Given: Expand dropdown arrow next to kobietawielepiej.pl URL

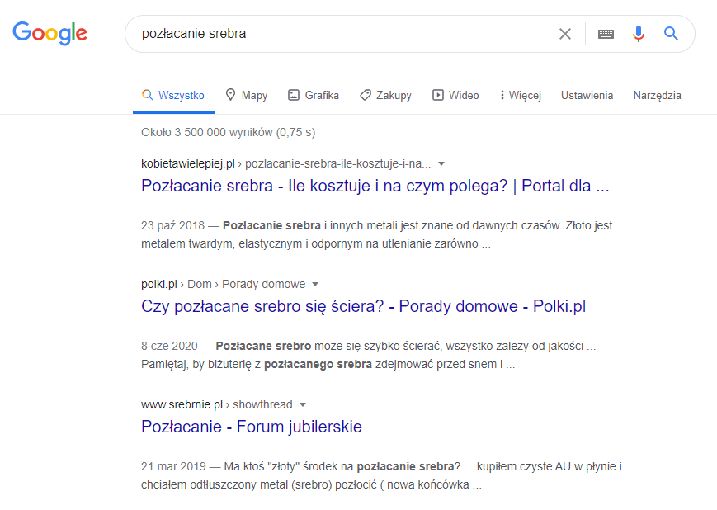Looking at the screenshot, I should [441, 163].
